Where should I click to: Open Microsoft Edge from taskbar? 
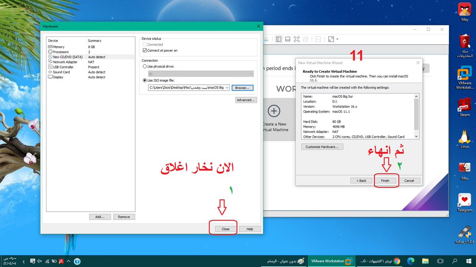tap(410, 261)
